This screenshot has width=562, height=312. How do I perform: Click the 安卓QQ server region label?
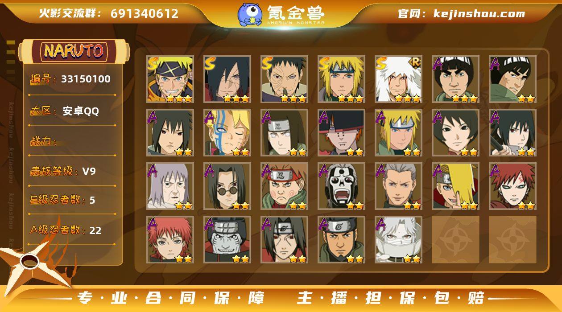point(81,111)
